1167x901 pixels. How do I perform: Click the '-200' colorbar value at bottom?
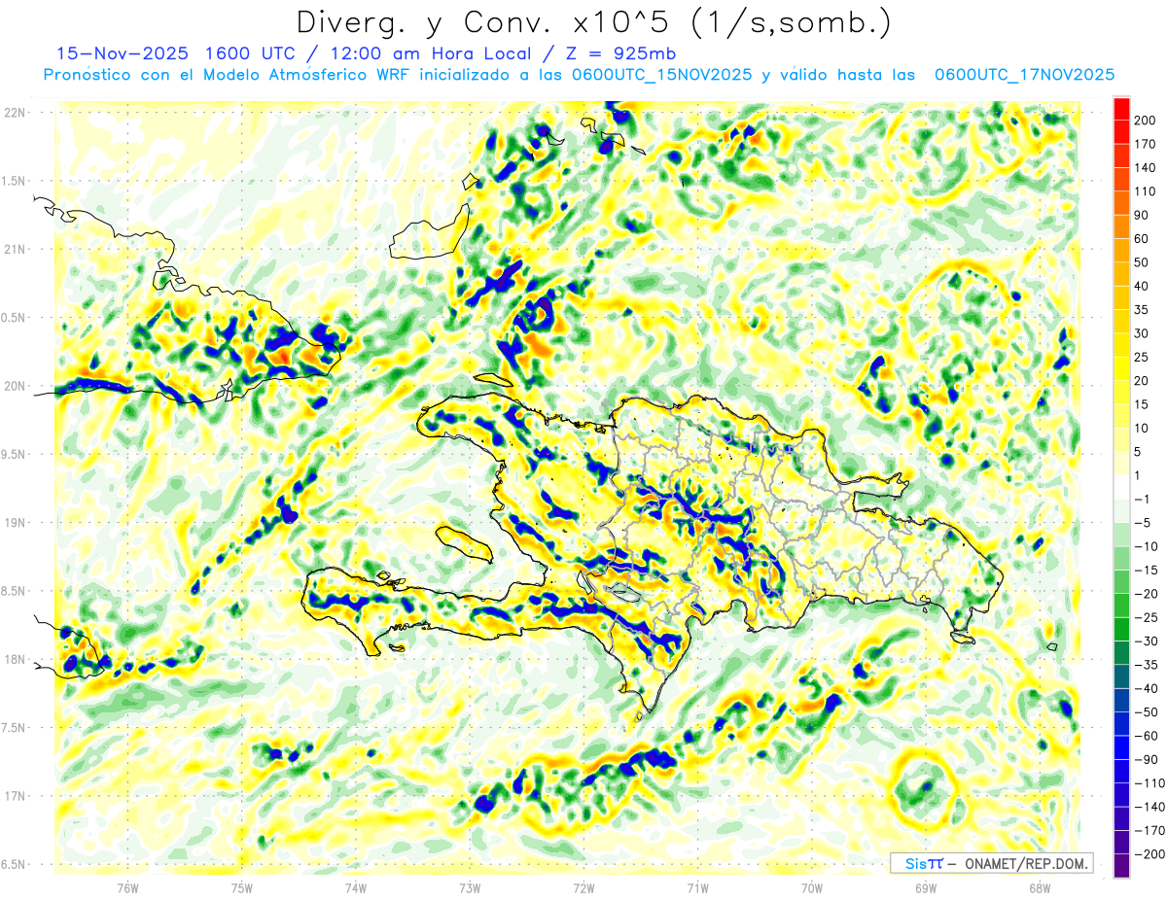pyautogui.click(x=1148, y=854)
